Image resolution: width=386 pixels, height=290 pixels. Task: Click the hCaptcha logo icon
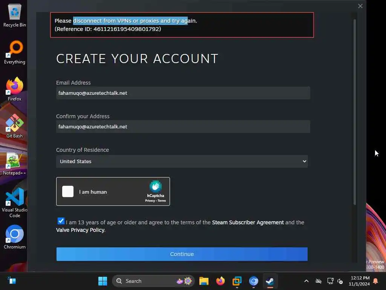(x=156, y=187)
